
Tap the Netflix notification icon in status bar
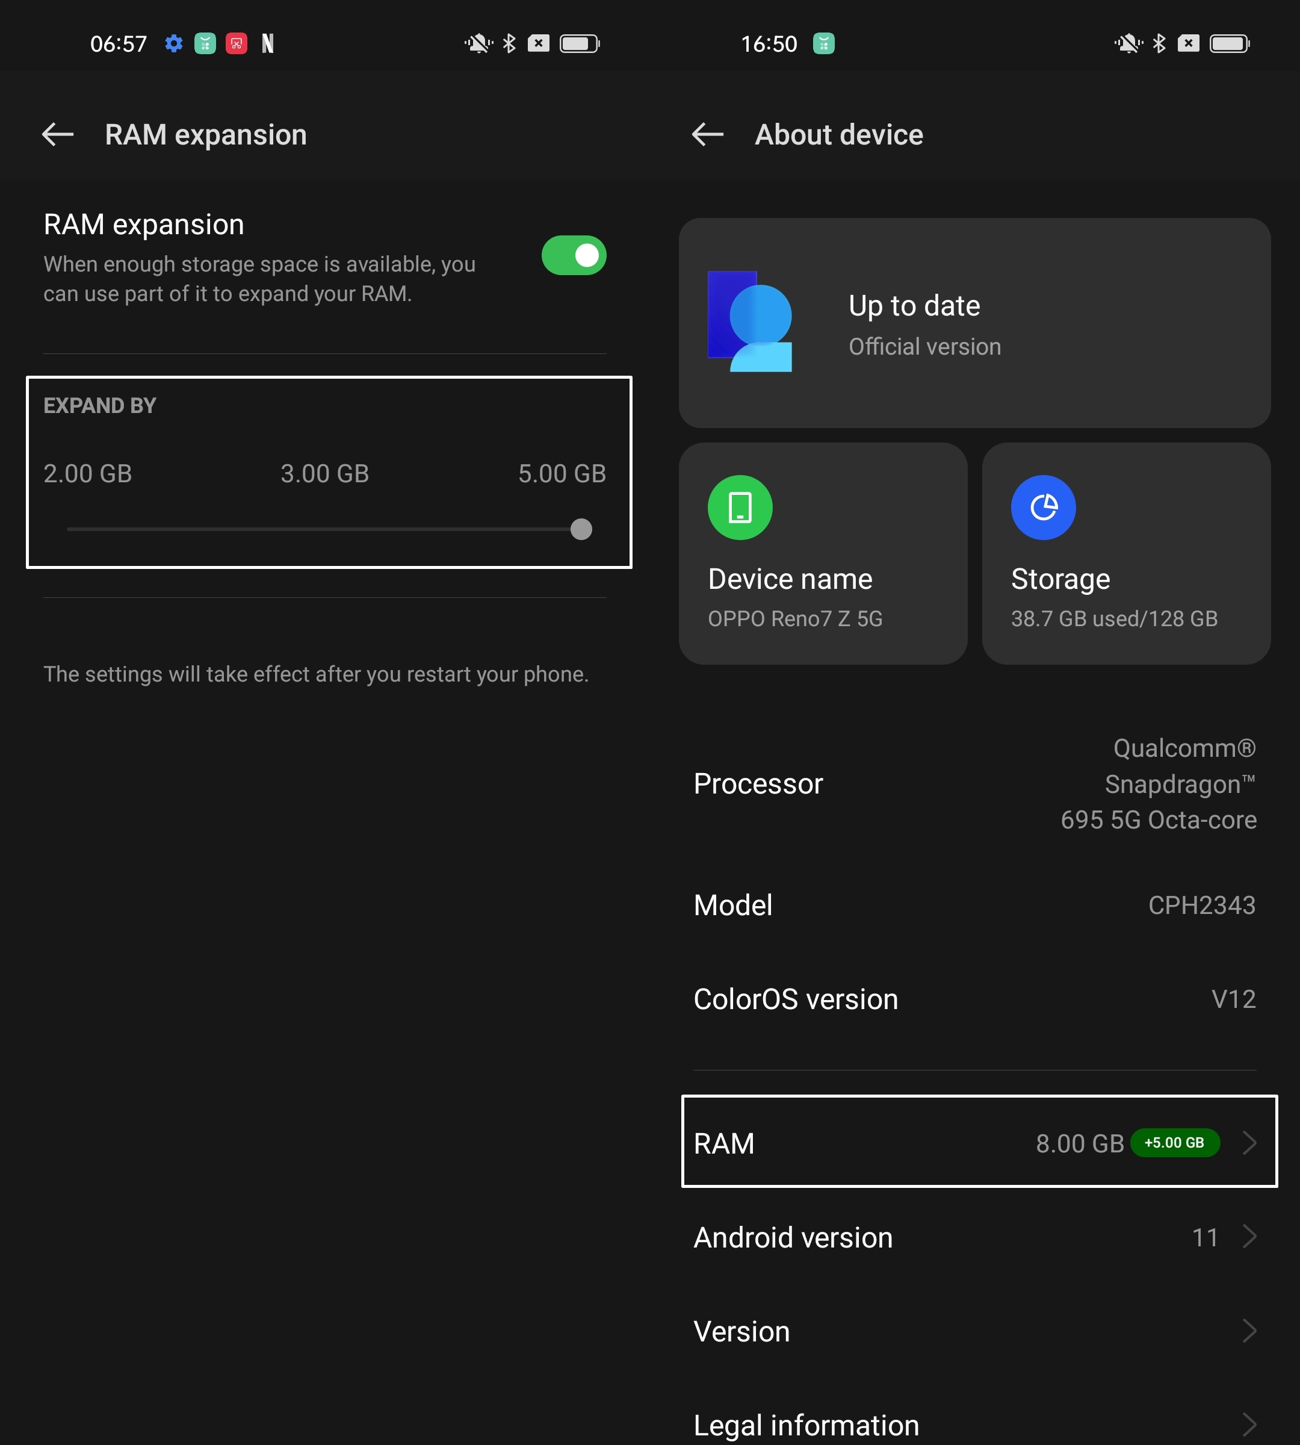(268, 43)
